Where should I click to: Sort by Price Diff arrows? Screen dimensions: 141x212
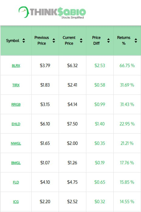pos(108,40)
